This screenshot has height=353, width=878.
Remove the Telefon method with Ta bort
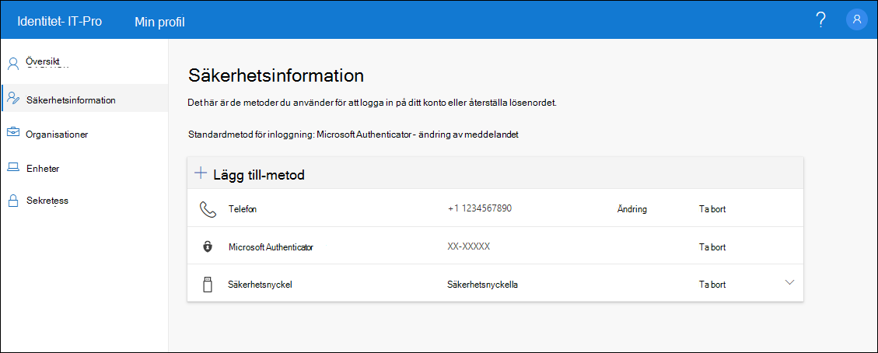(712, 208)
